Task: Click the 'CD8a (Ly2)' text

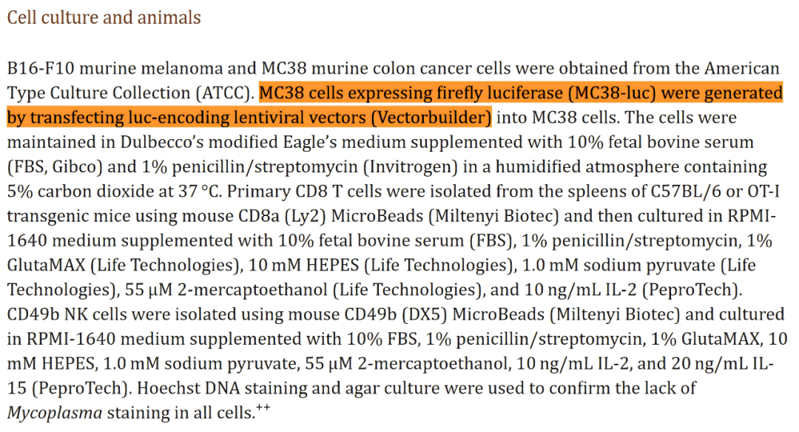Action: click(283, 216)
